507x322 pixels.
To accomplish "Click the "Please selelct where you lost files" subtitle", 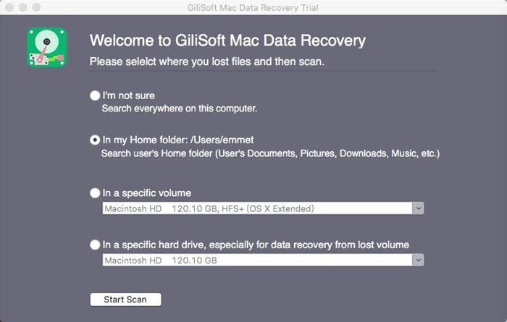I will pos(206,62).
